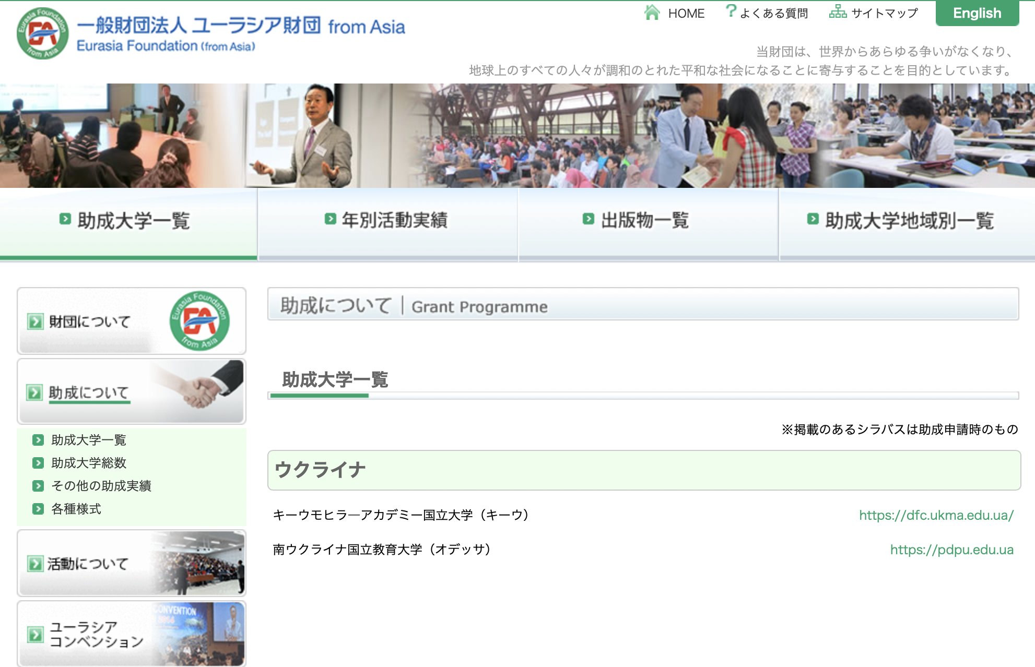Select the 出版物一覧 navigation tab
This screenshot has height=667, width=1035.
(x=648, y=223)
